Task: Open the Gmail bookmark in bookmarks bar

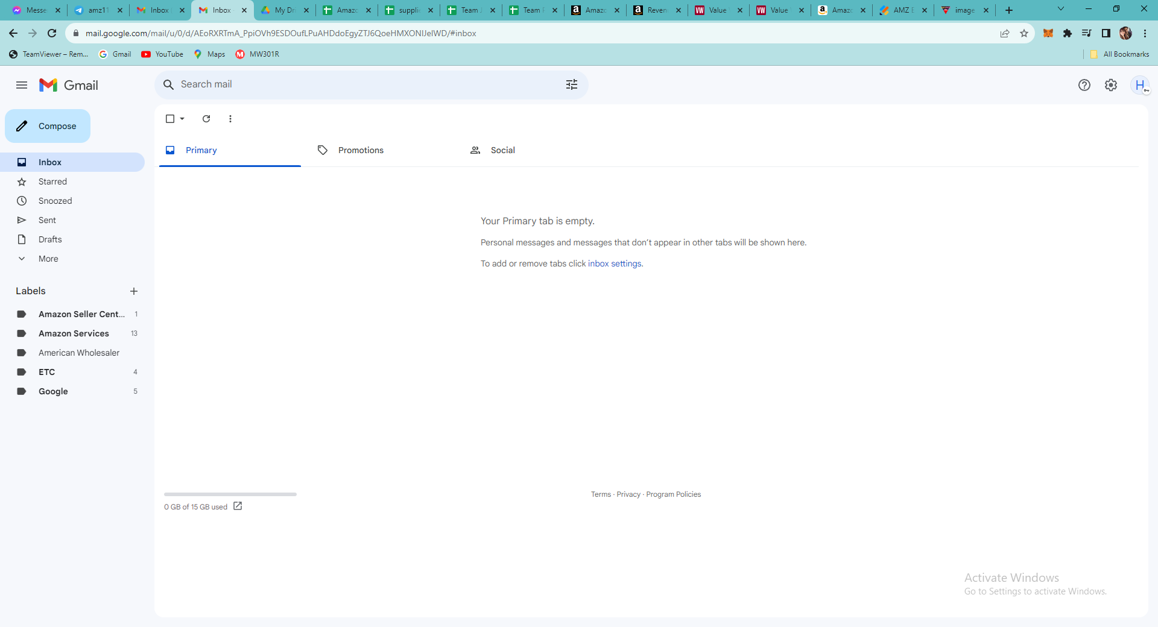Action: click(115, 54)
